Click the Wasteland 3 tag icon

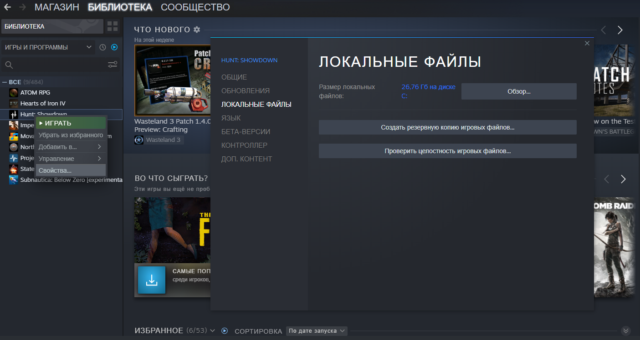139,140
